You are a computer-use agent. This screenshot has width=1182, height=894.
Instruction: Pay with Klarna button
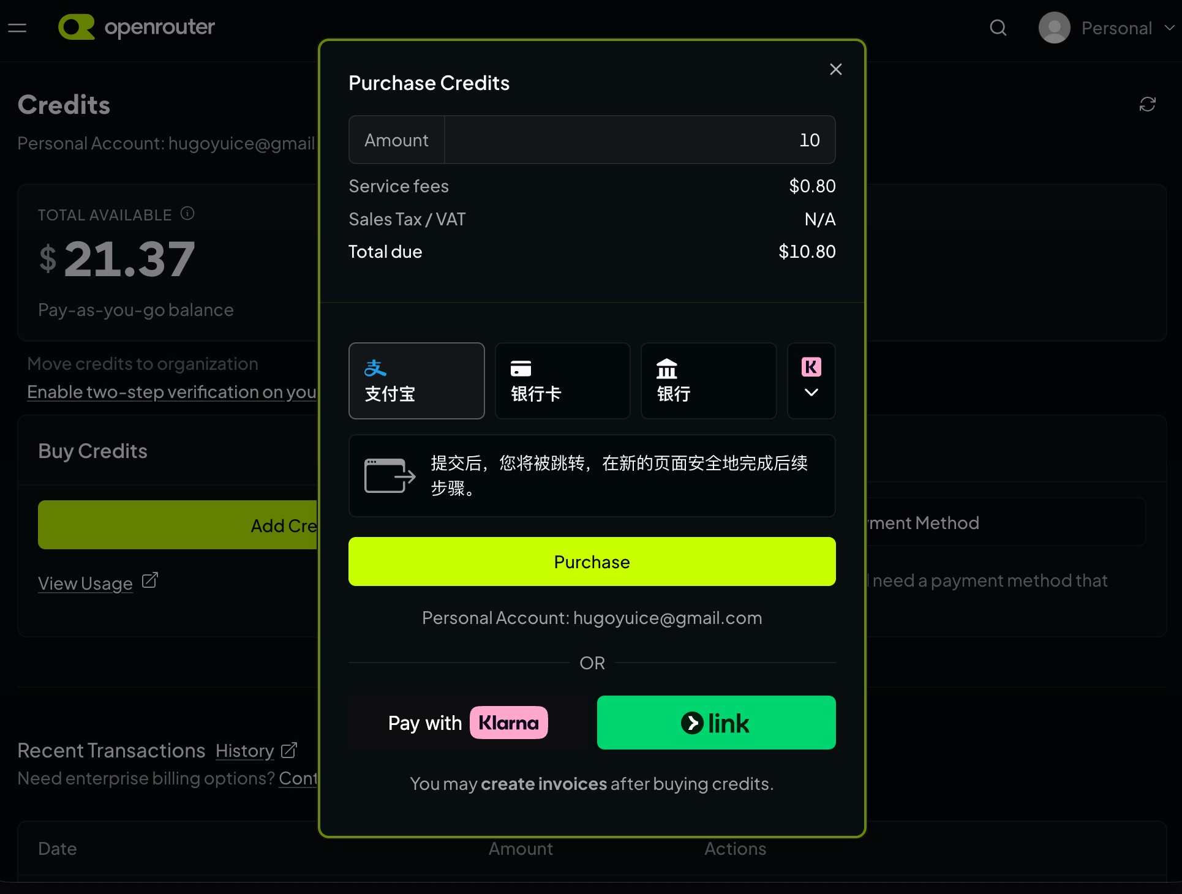tap(468, 723)
